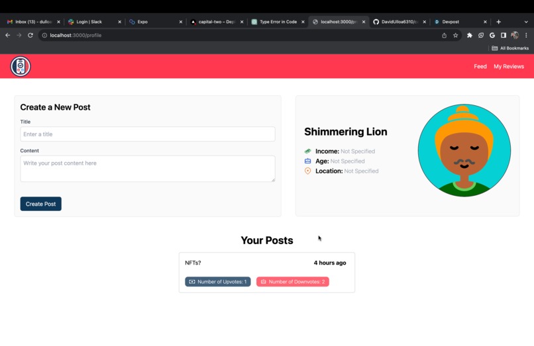Click the Your Posts heading

(x=267, y=240)
